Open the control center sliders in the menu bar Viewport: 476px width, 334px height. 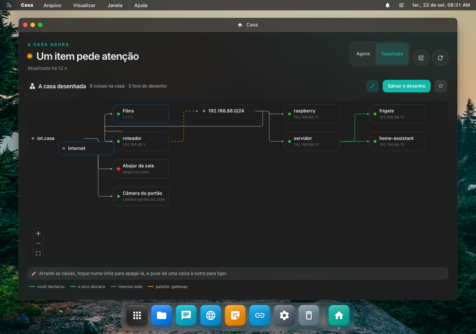[x=401, y=5]
